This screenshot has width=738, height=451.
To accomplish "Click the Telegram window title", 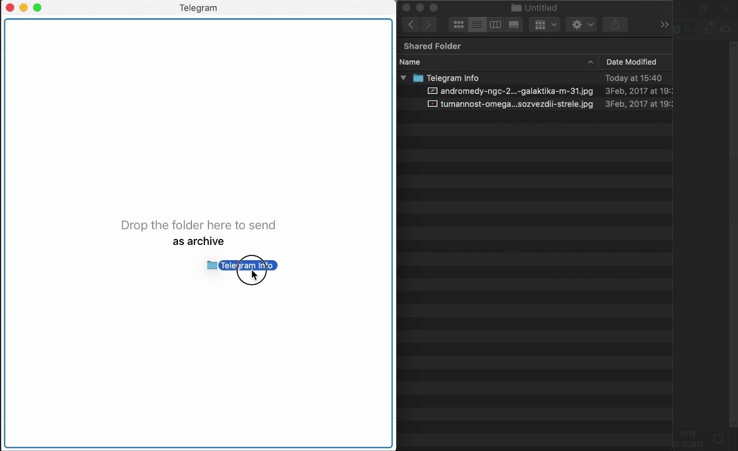I will coord(198,8).
